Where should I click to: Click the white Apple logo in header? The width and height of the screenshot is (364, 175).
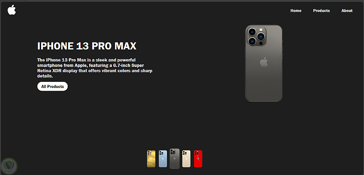(12, 10)
